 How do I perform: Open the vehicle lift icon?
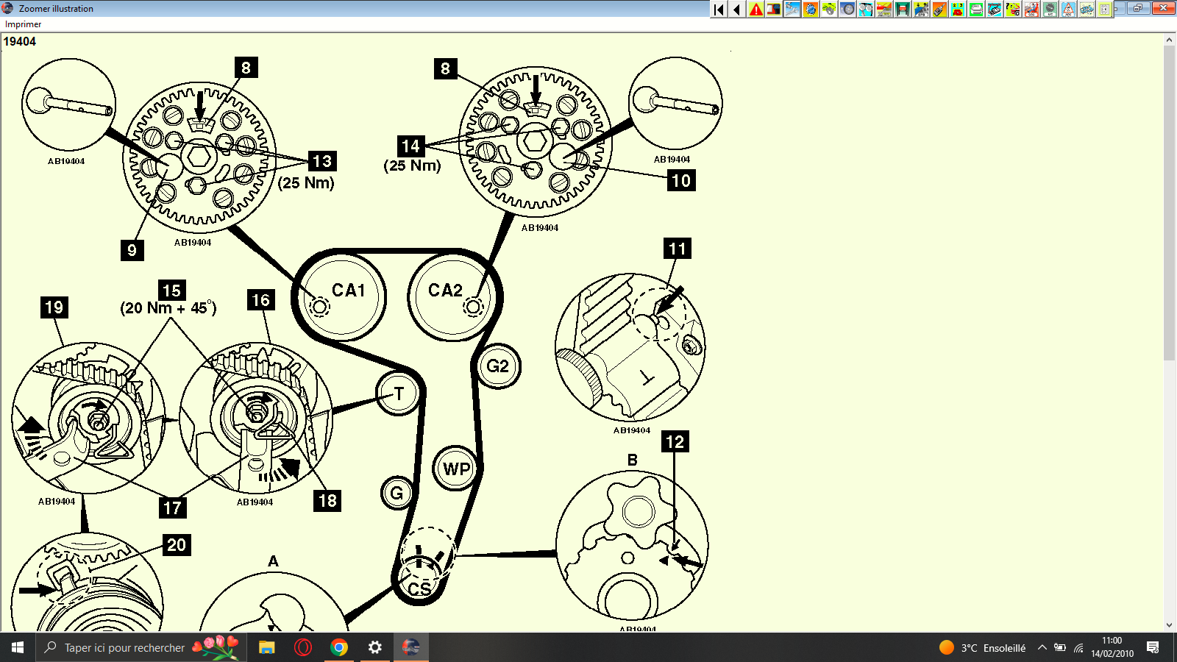point(903,10)
